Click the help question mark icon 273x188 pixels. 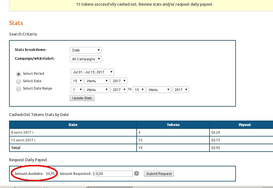tap(136, 173)
